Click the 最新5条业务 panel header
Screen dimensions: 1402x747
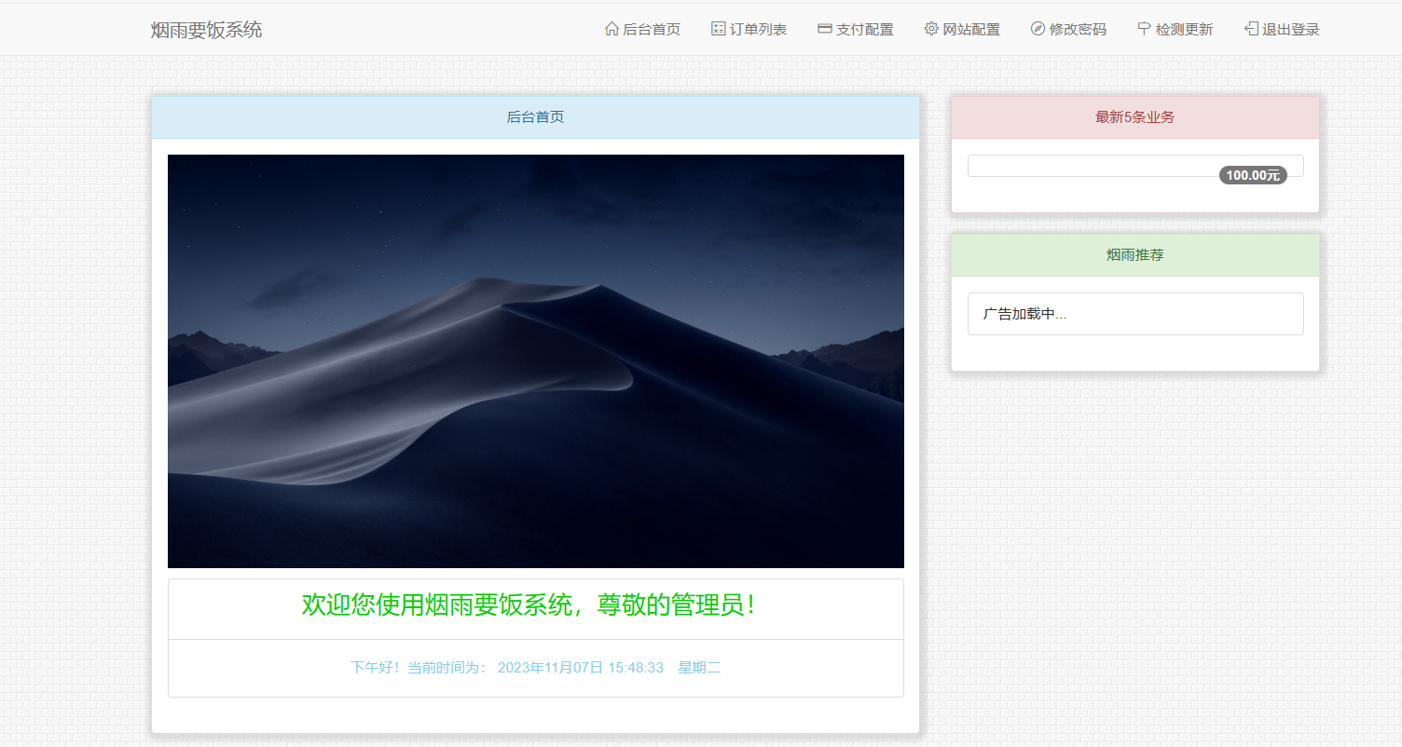tap(1135, 117)
